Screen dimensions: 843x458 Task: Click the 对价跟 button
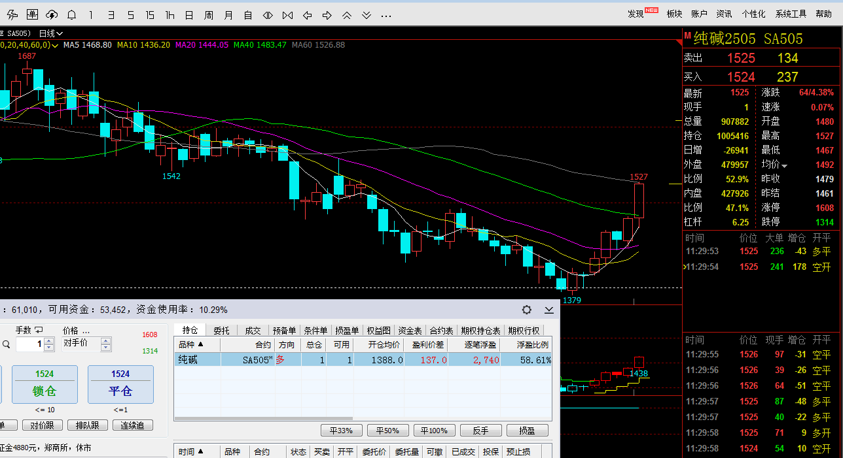tap(42, 425)
